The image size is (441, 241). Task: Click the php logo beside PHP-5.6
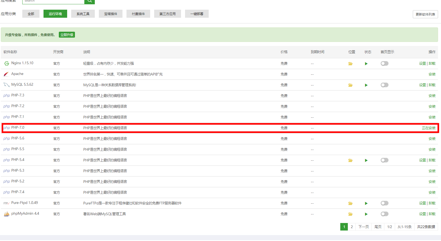7,139
